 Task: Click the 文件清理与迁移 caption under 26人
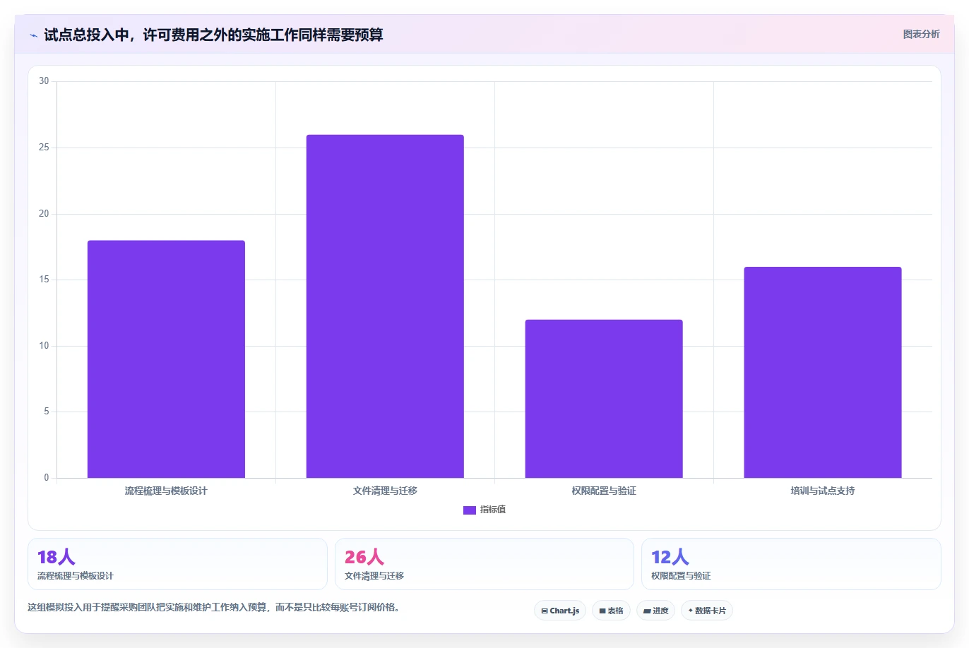(374, 576)
